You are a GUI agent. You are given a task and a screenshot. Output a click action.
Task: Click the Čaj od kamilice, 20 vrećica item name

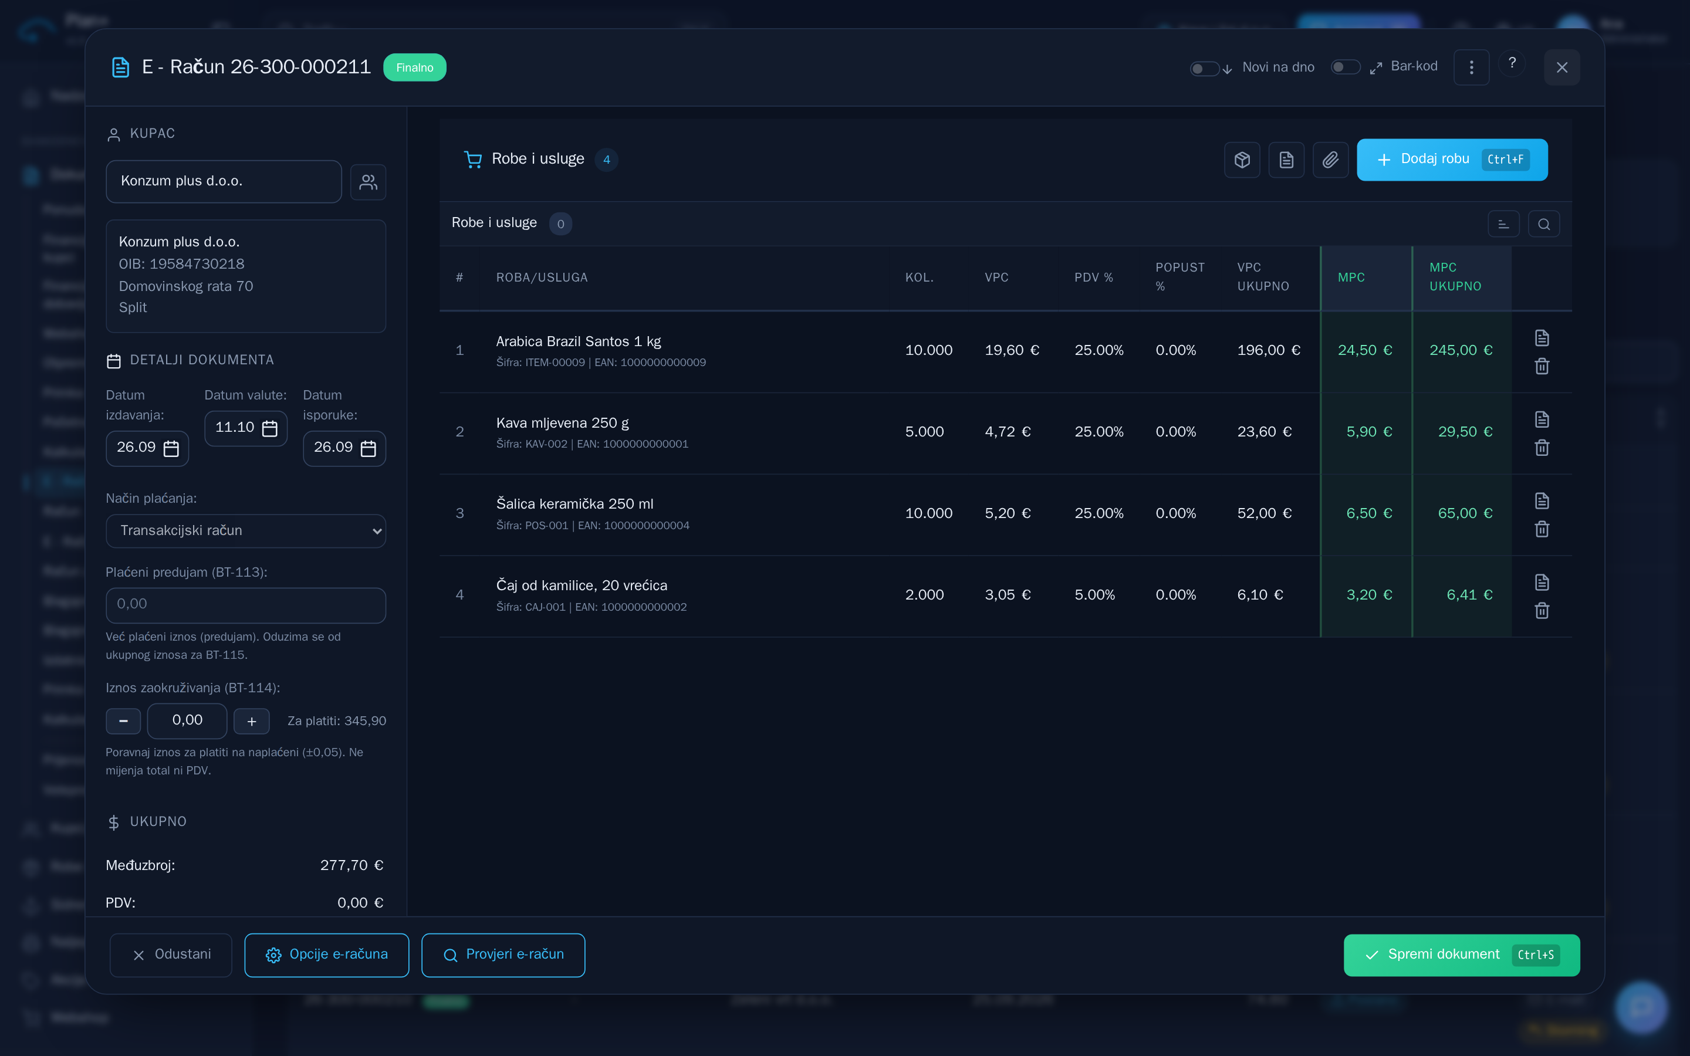(582, 586)
